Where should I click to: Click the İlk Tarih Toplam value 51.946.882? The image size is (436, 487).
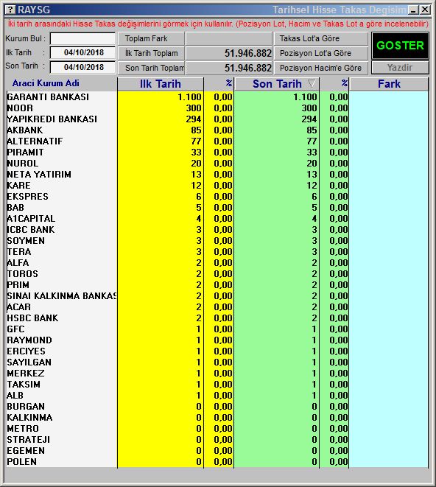(x=247, y=53)
